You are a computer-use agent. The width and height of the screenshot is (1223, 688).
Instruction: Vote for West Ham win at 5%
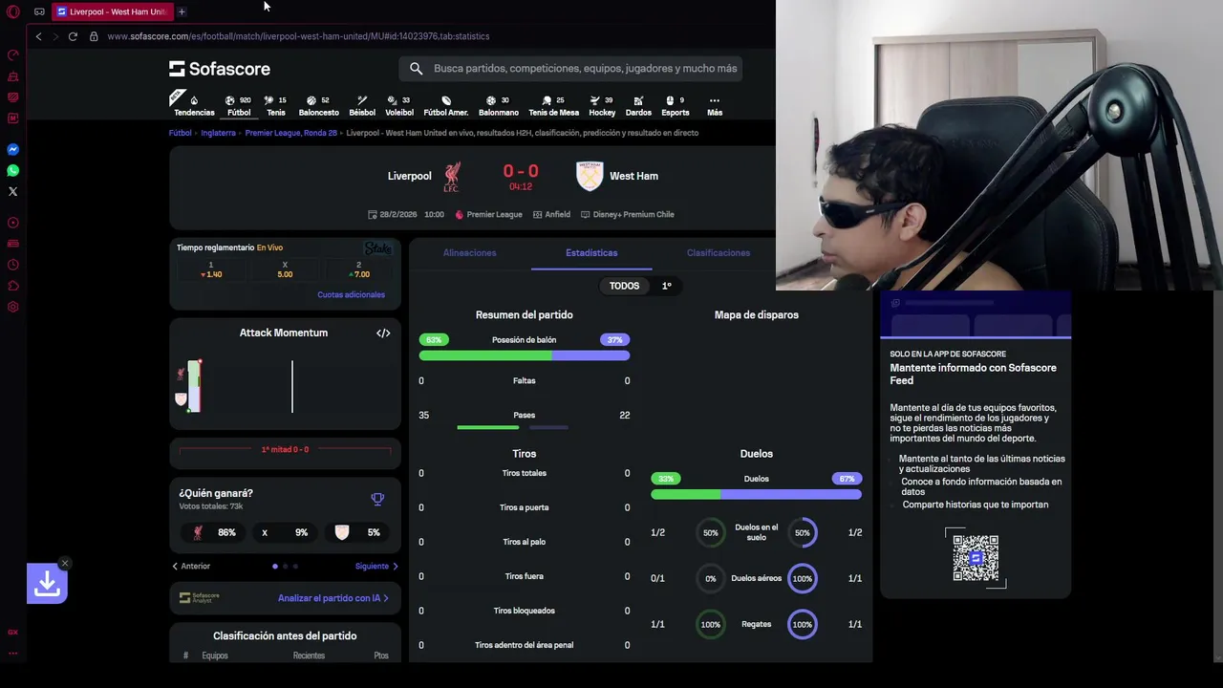tap(356, 532)
